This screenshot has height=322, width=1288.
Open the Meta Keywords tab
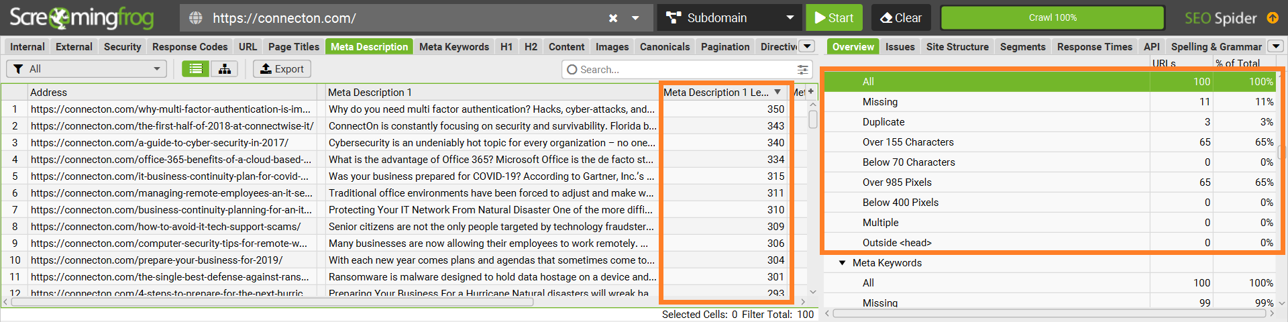point(454,46)
